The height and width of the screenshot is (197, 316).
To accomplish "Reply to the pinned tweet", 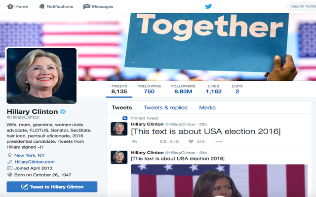I will pyautogui.click(x=134, y=141).
